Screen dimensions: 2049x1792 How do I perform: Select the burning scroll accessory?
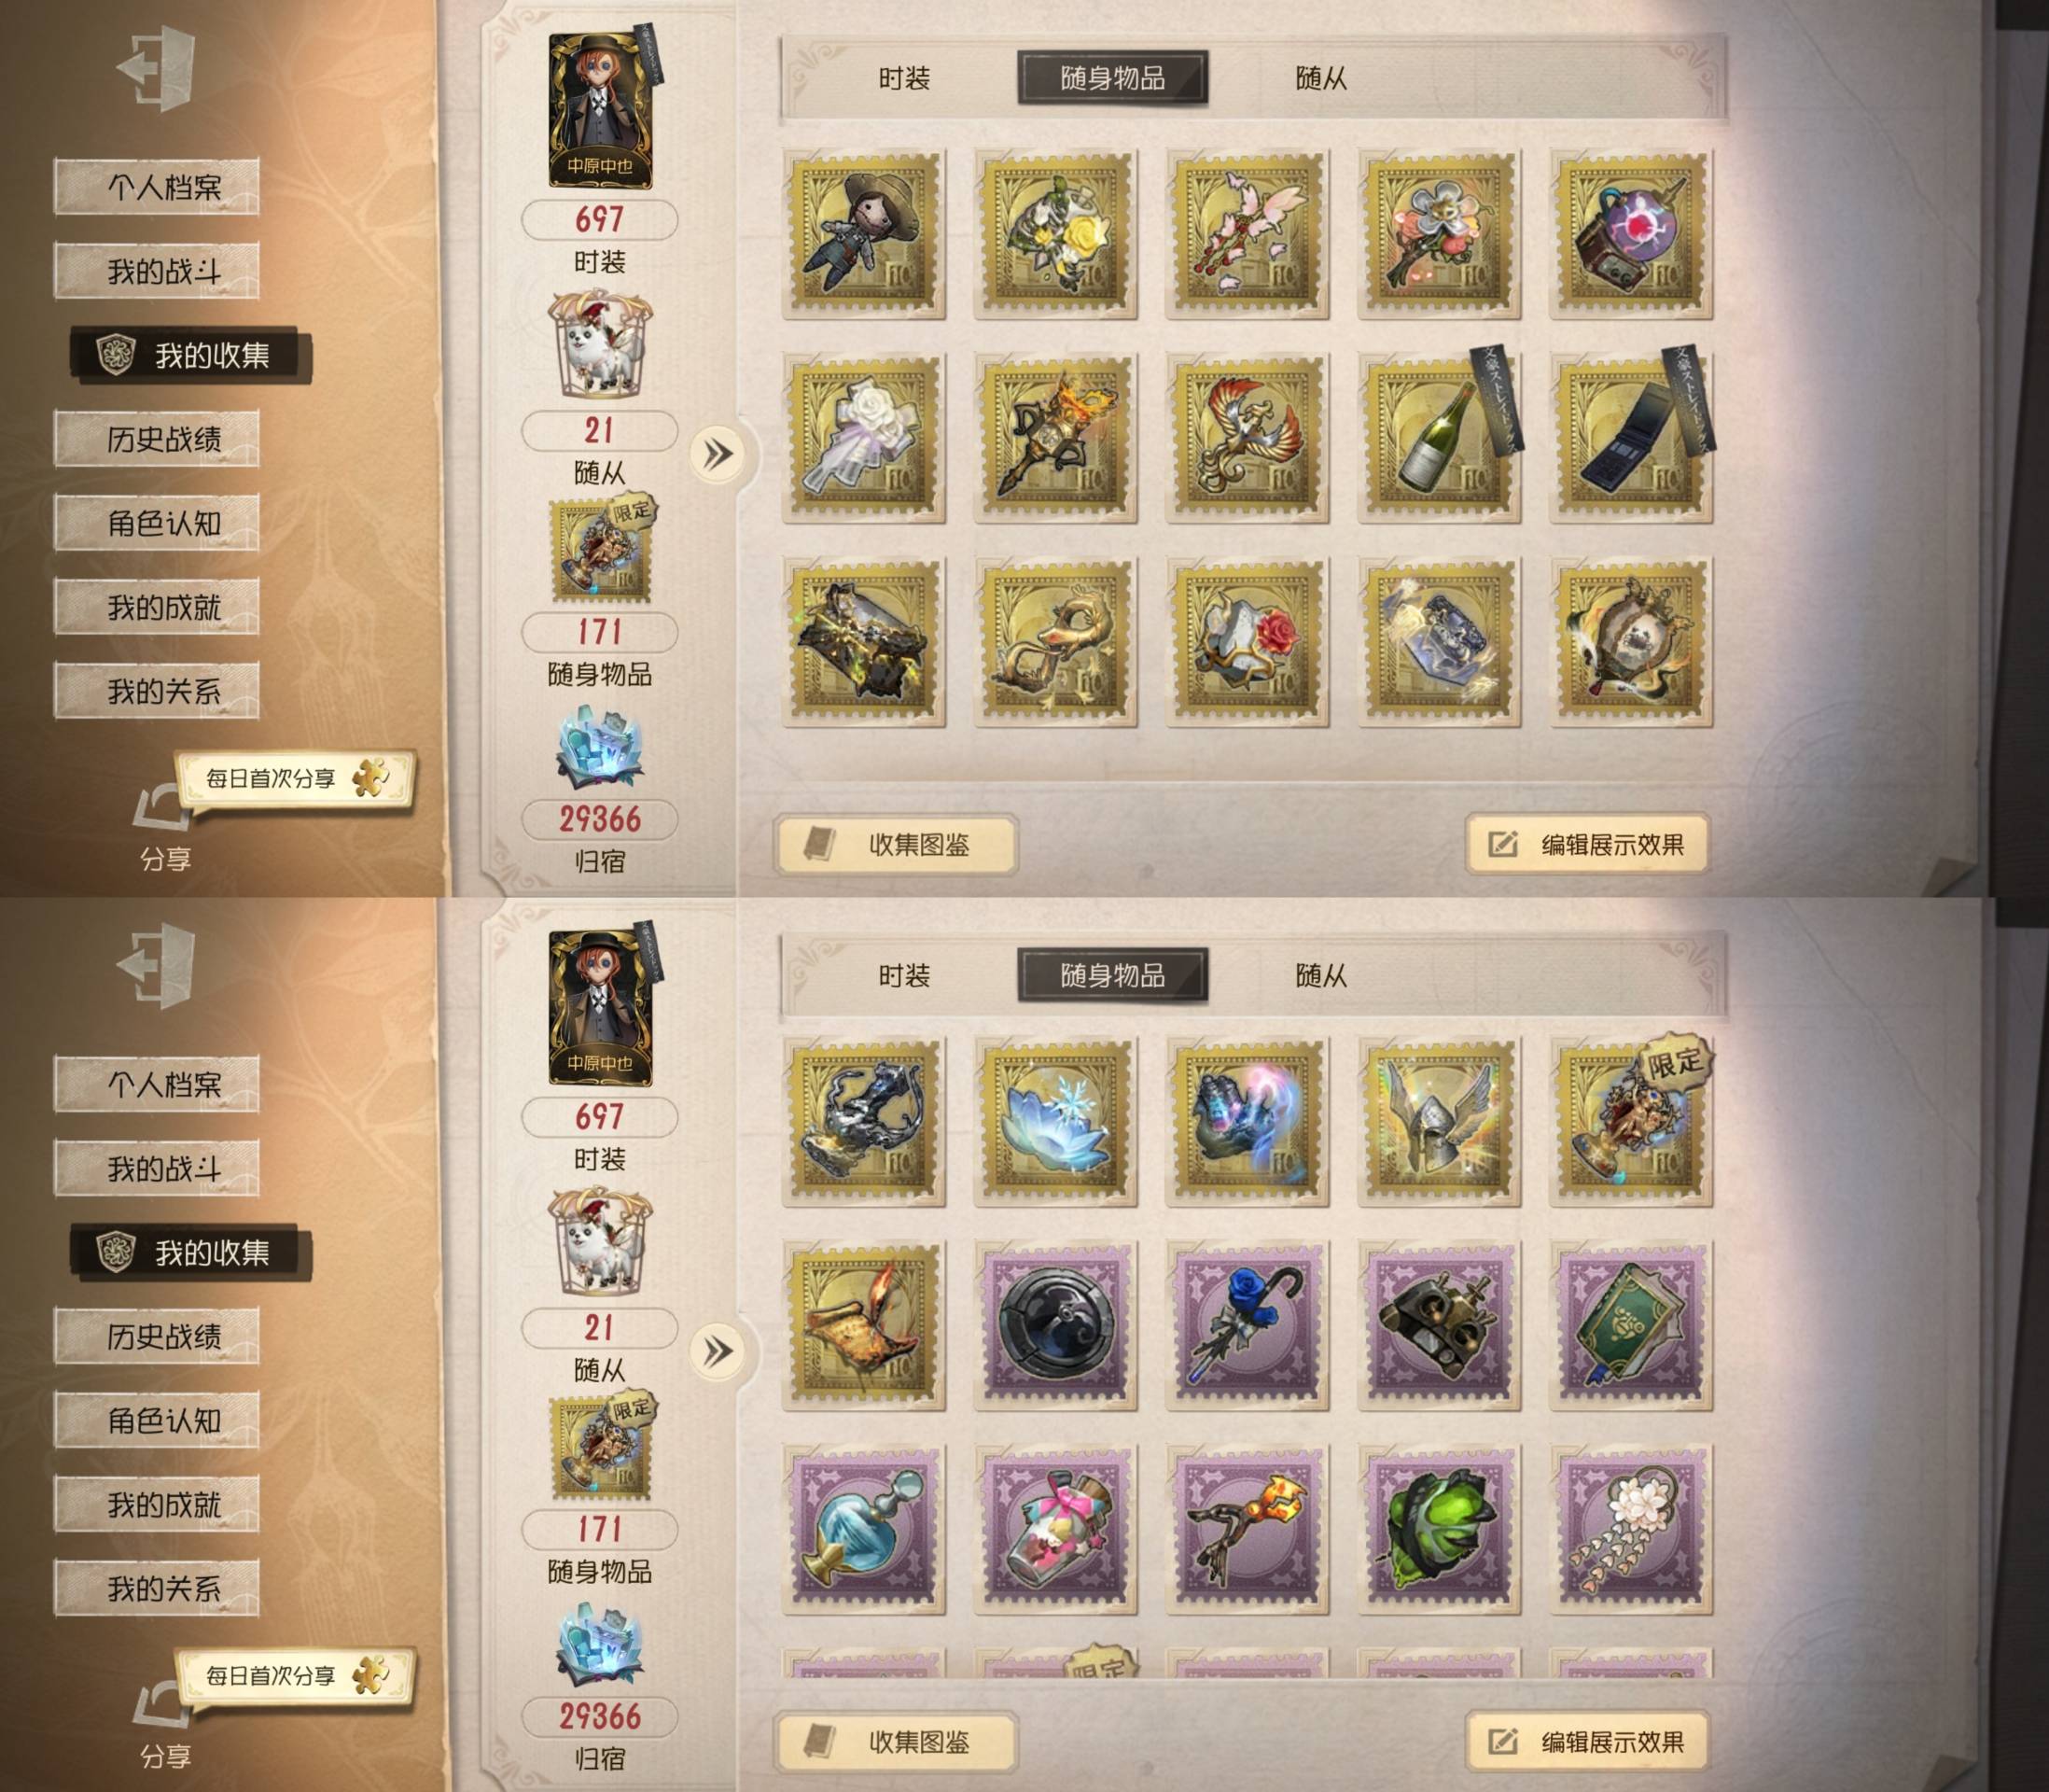click(864, 1327)
